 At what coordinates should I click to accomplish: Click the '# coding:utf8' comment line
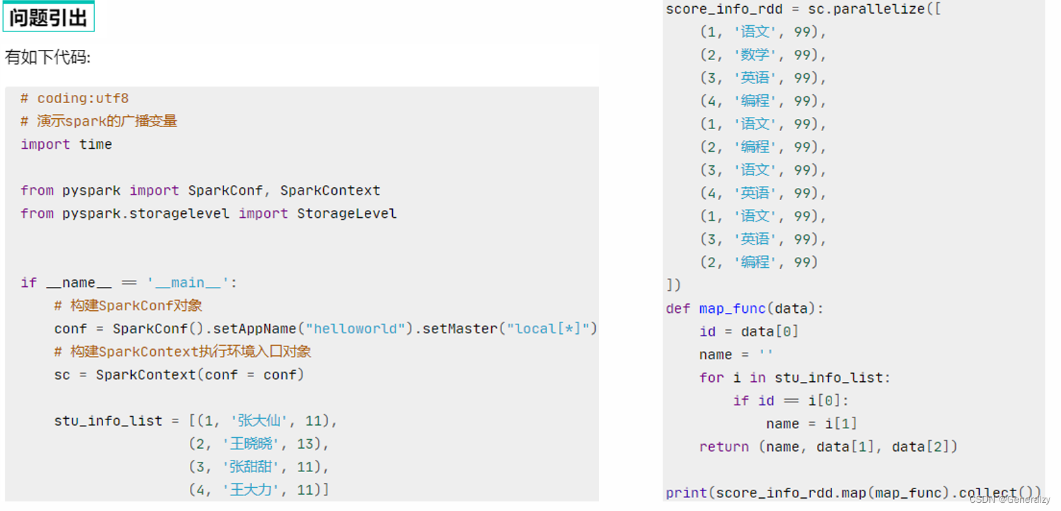(x=74, y=98)
